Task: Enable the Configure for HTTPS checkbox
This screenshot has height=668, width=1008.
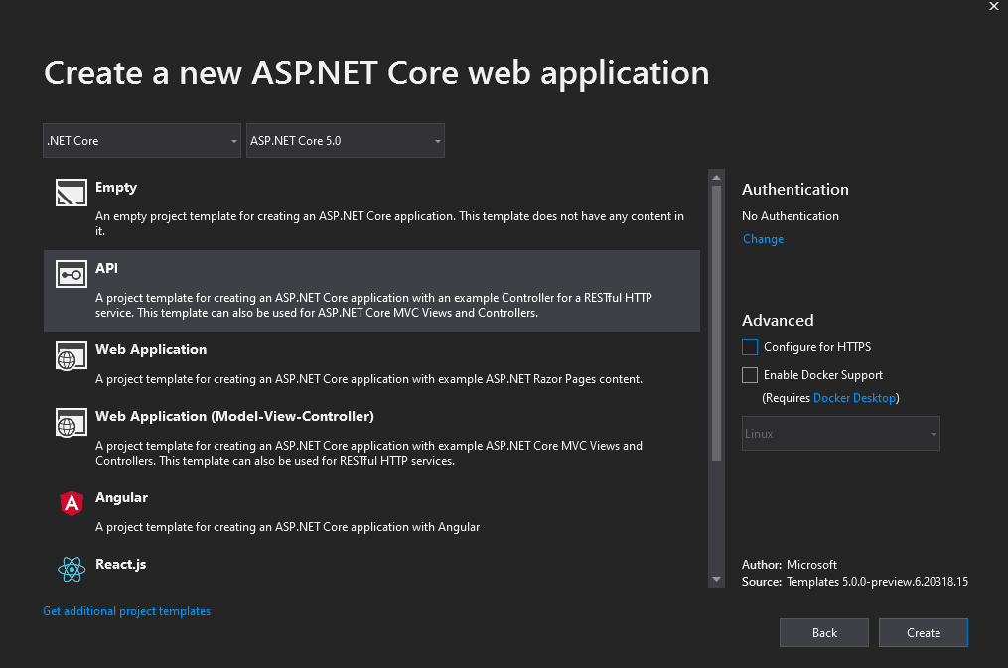Action: click(750, 347)
